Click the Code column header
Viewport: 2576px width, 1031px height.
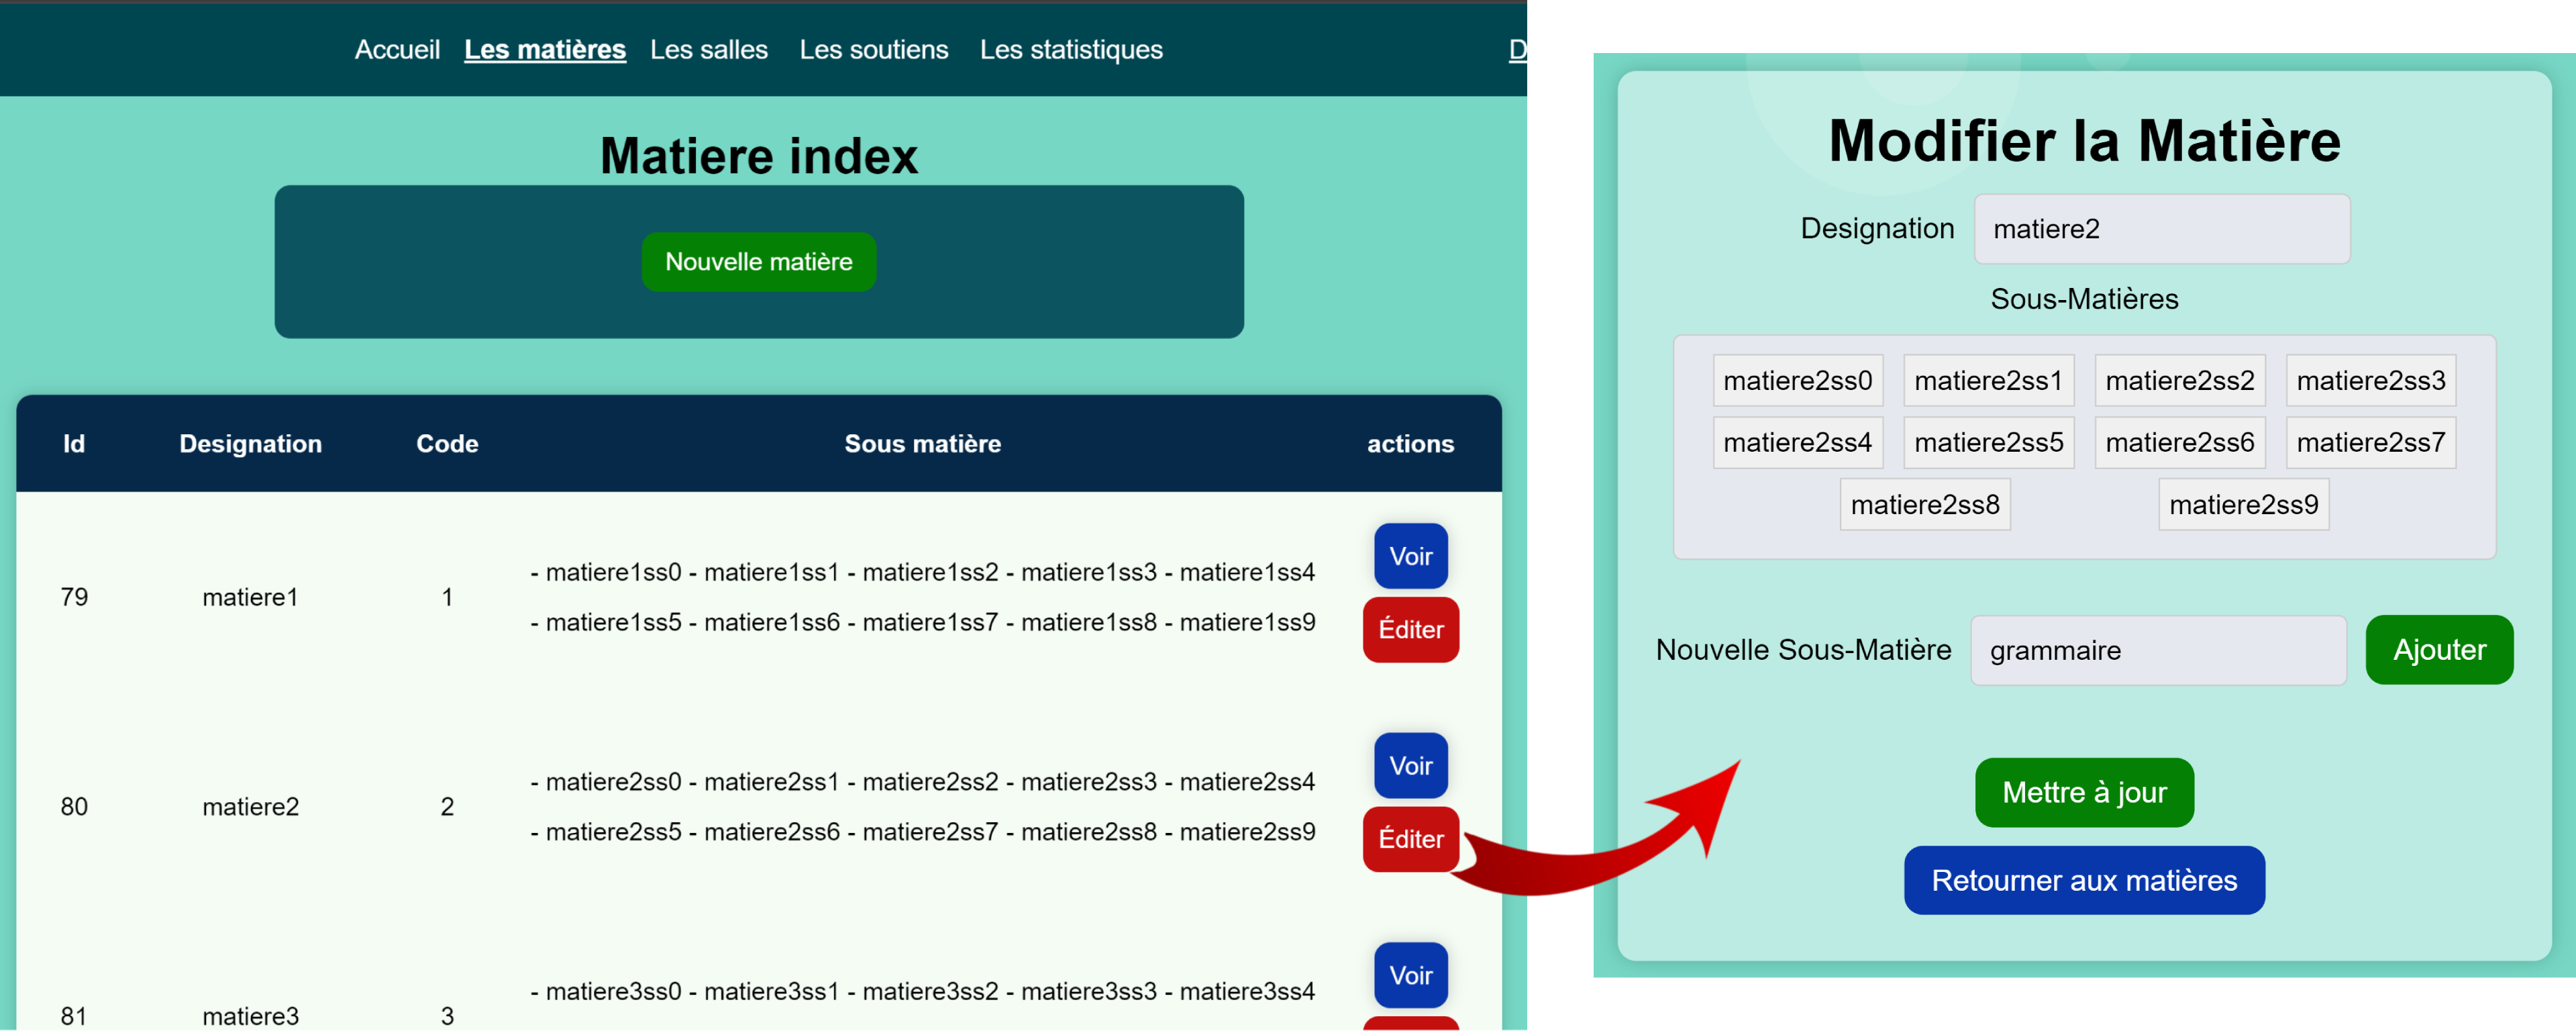(x=447, y=443)
